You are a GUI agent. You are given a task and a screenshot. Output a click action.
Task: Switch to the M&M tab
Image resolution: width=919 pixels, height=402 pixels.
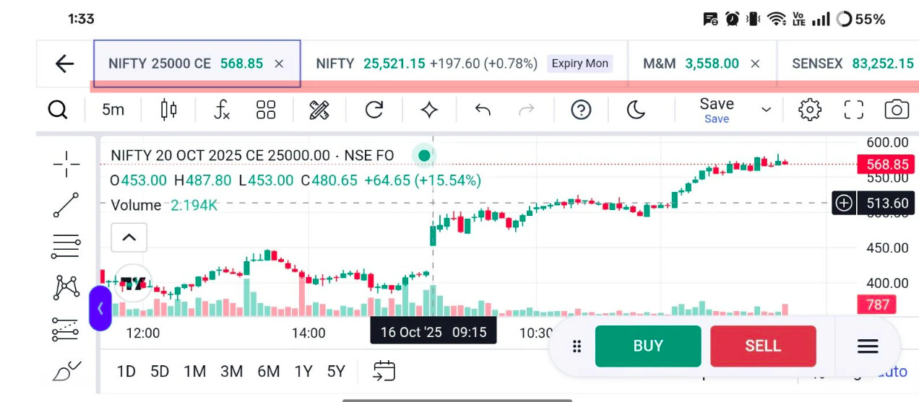(x=690, y=64)
